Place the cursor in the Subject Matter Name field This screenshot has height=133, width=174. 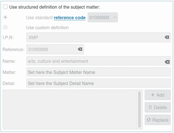[x=98, y=72]
